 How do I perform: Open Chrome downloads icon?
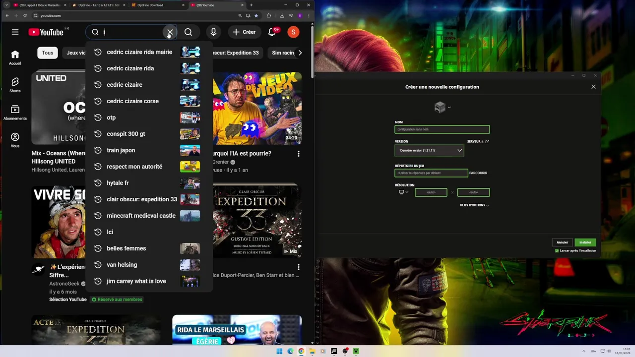point(282,15)
